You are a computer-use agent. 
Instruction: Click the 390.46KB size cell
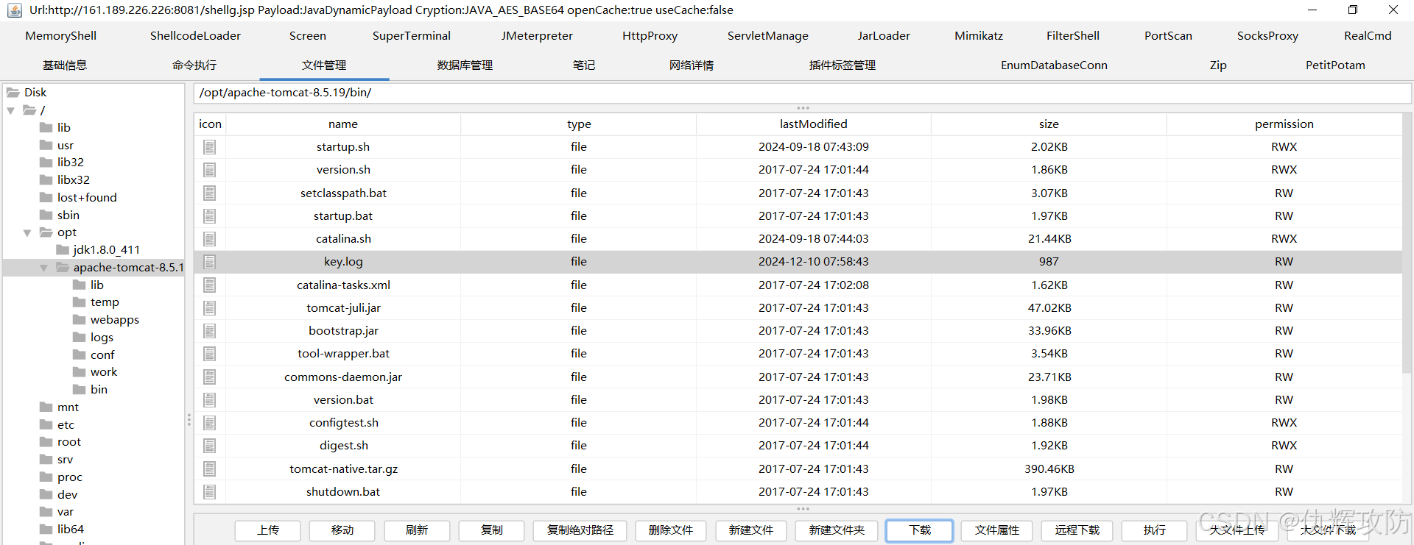coord(1049,469)
